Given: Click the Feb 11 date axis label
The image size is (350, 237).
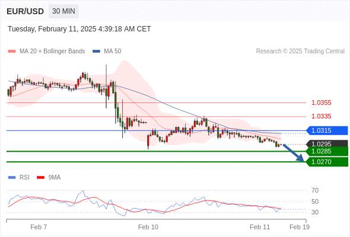Looking at the screenshot, I should click(x=260, y=227).
